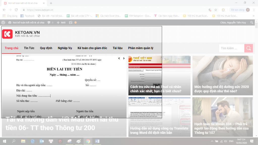Click the WordPress logo in admin bar
This screenshot has width=258, height=145.
(x=3, y=22)
